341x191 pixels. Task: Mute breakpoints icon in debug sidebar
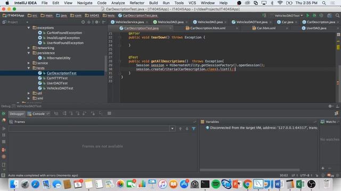(x=4, y=157)
